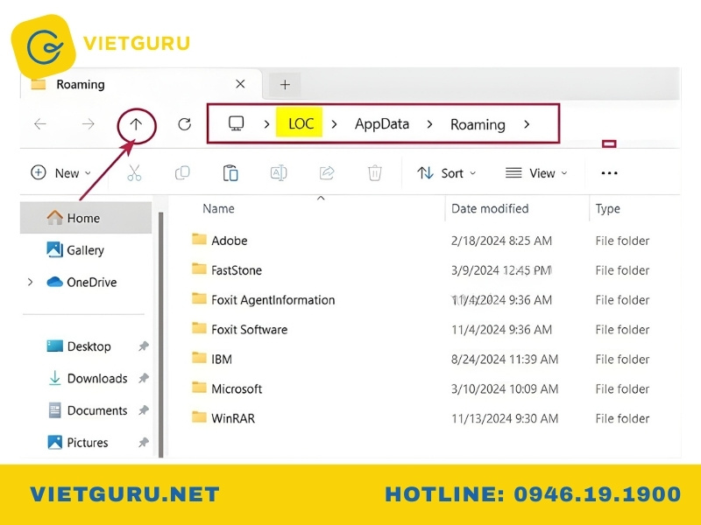Image resolution: width=701 pixels, height=525 pixels.
Task: Expand chevron after LOC breadcrumb
Action: coord(334,124)
